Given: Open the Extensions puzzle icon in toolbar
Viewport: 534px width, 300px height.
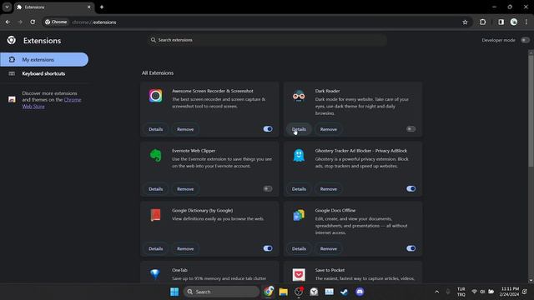Looking at the screenshot, I should (482, 22).
